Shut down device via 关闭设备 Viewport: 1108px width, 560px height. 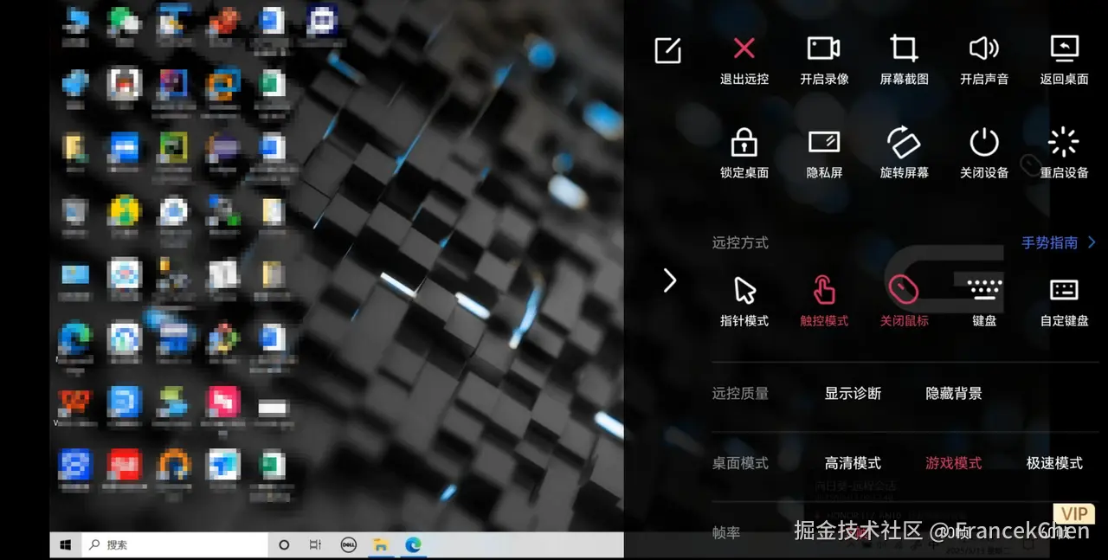pyautogui.click(x=984, y=153)
